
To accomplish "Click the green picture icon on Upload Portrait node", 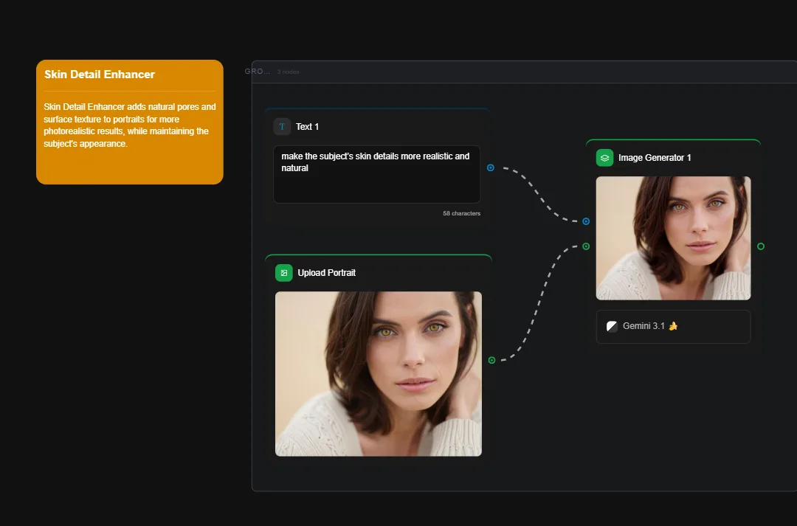I will tap(284, 272).
